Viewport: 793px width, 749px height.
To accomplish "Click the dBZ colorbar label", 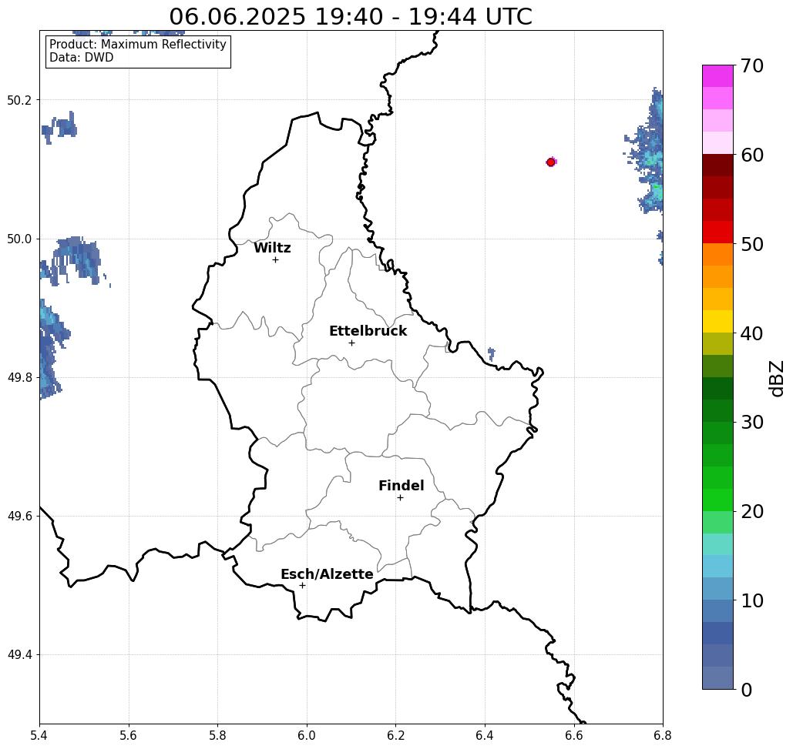I will 775,378.
